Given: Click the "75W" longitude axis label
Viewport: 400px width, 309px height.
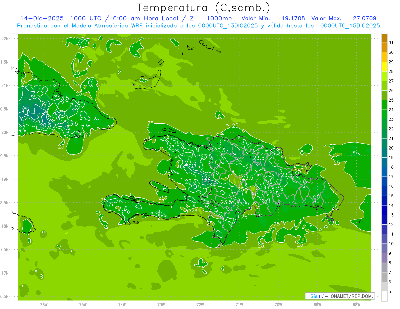Looking at the screenshot, I should click(83, 304).
